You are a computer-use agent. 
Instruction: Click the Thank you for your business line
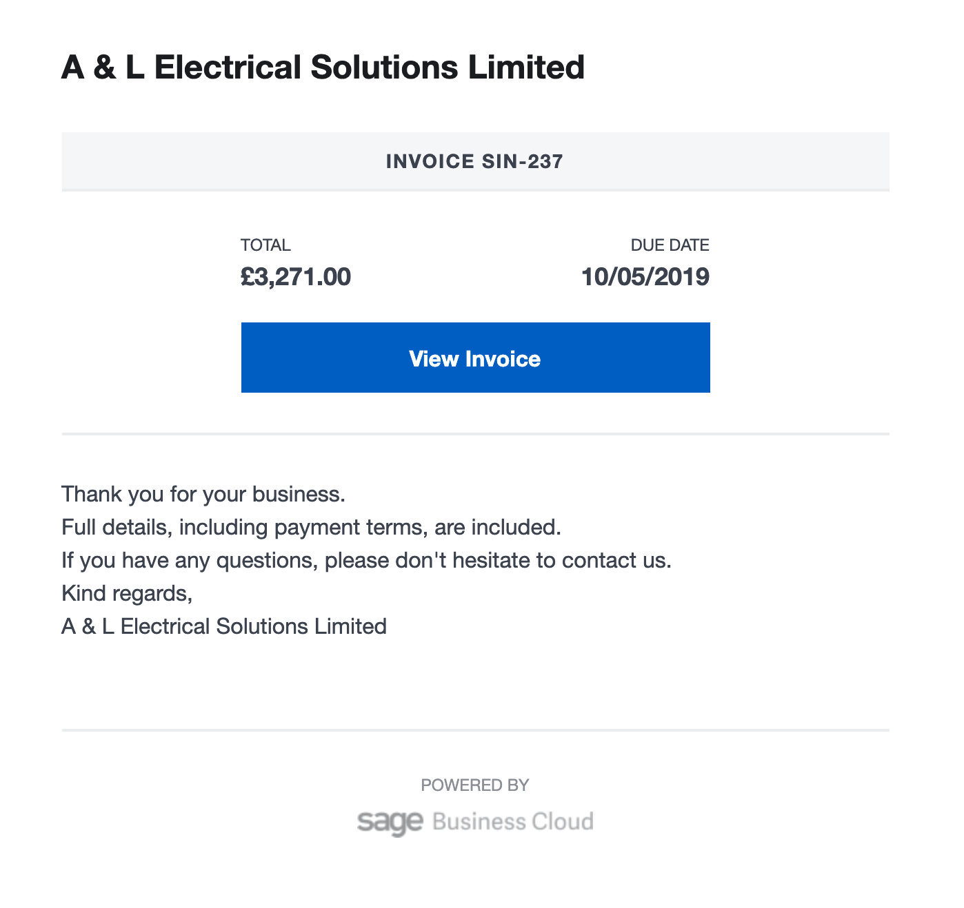click(x=203, y=494)
